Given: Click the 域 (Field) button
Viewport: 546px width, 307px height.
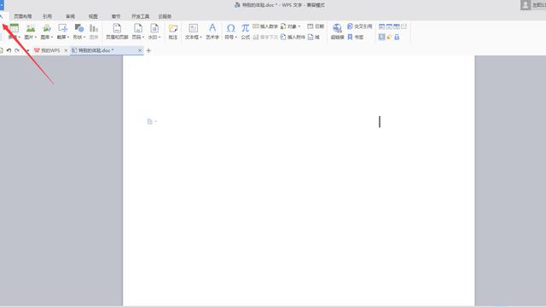Looking at the screenshot, I should tap(314, 37).
